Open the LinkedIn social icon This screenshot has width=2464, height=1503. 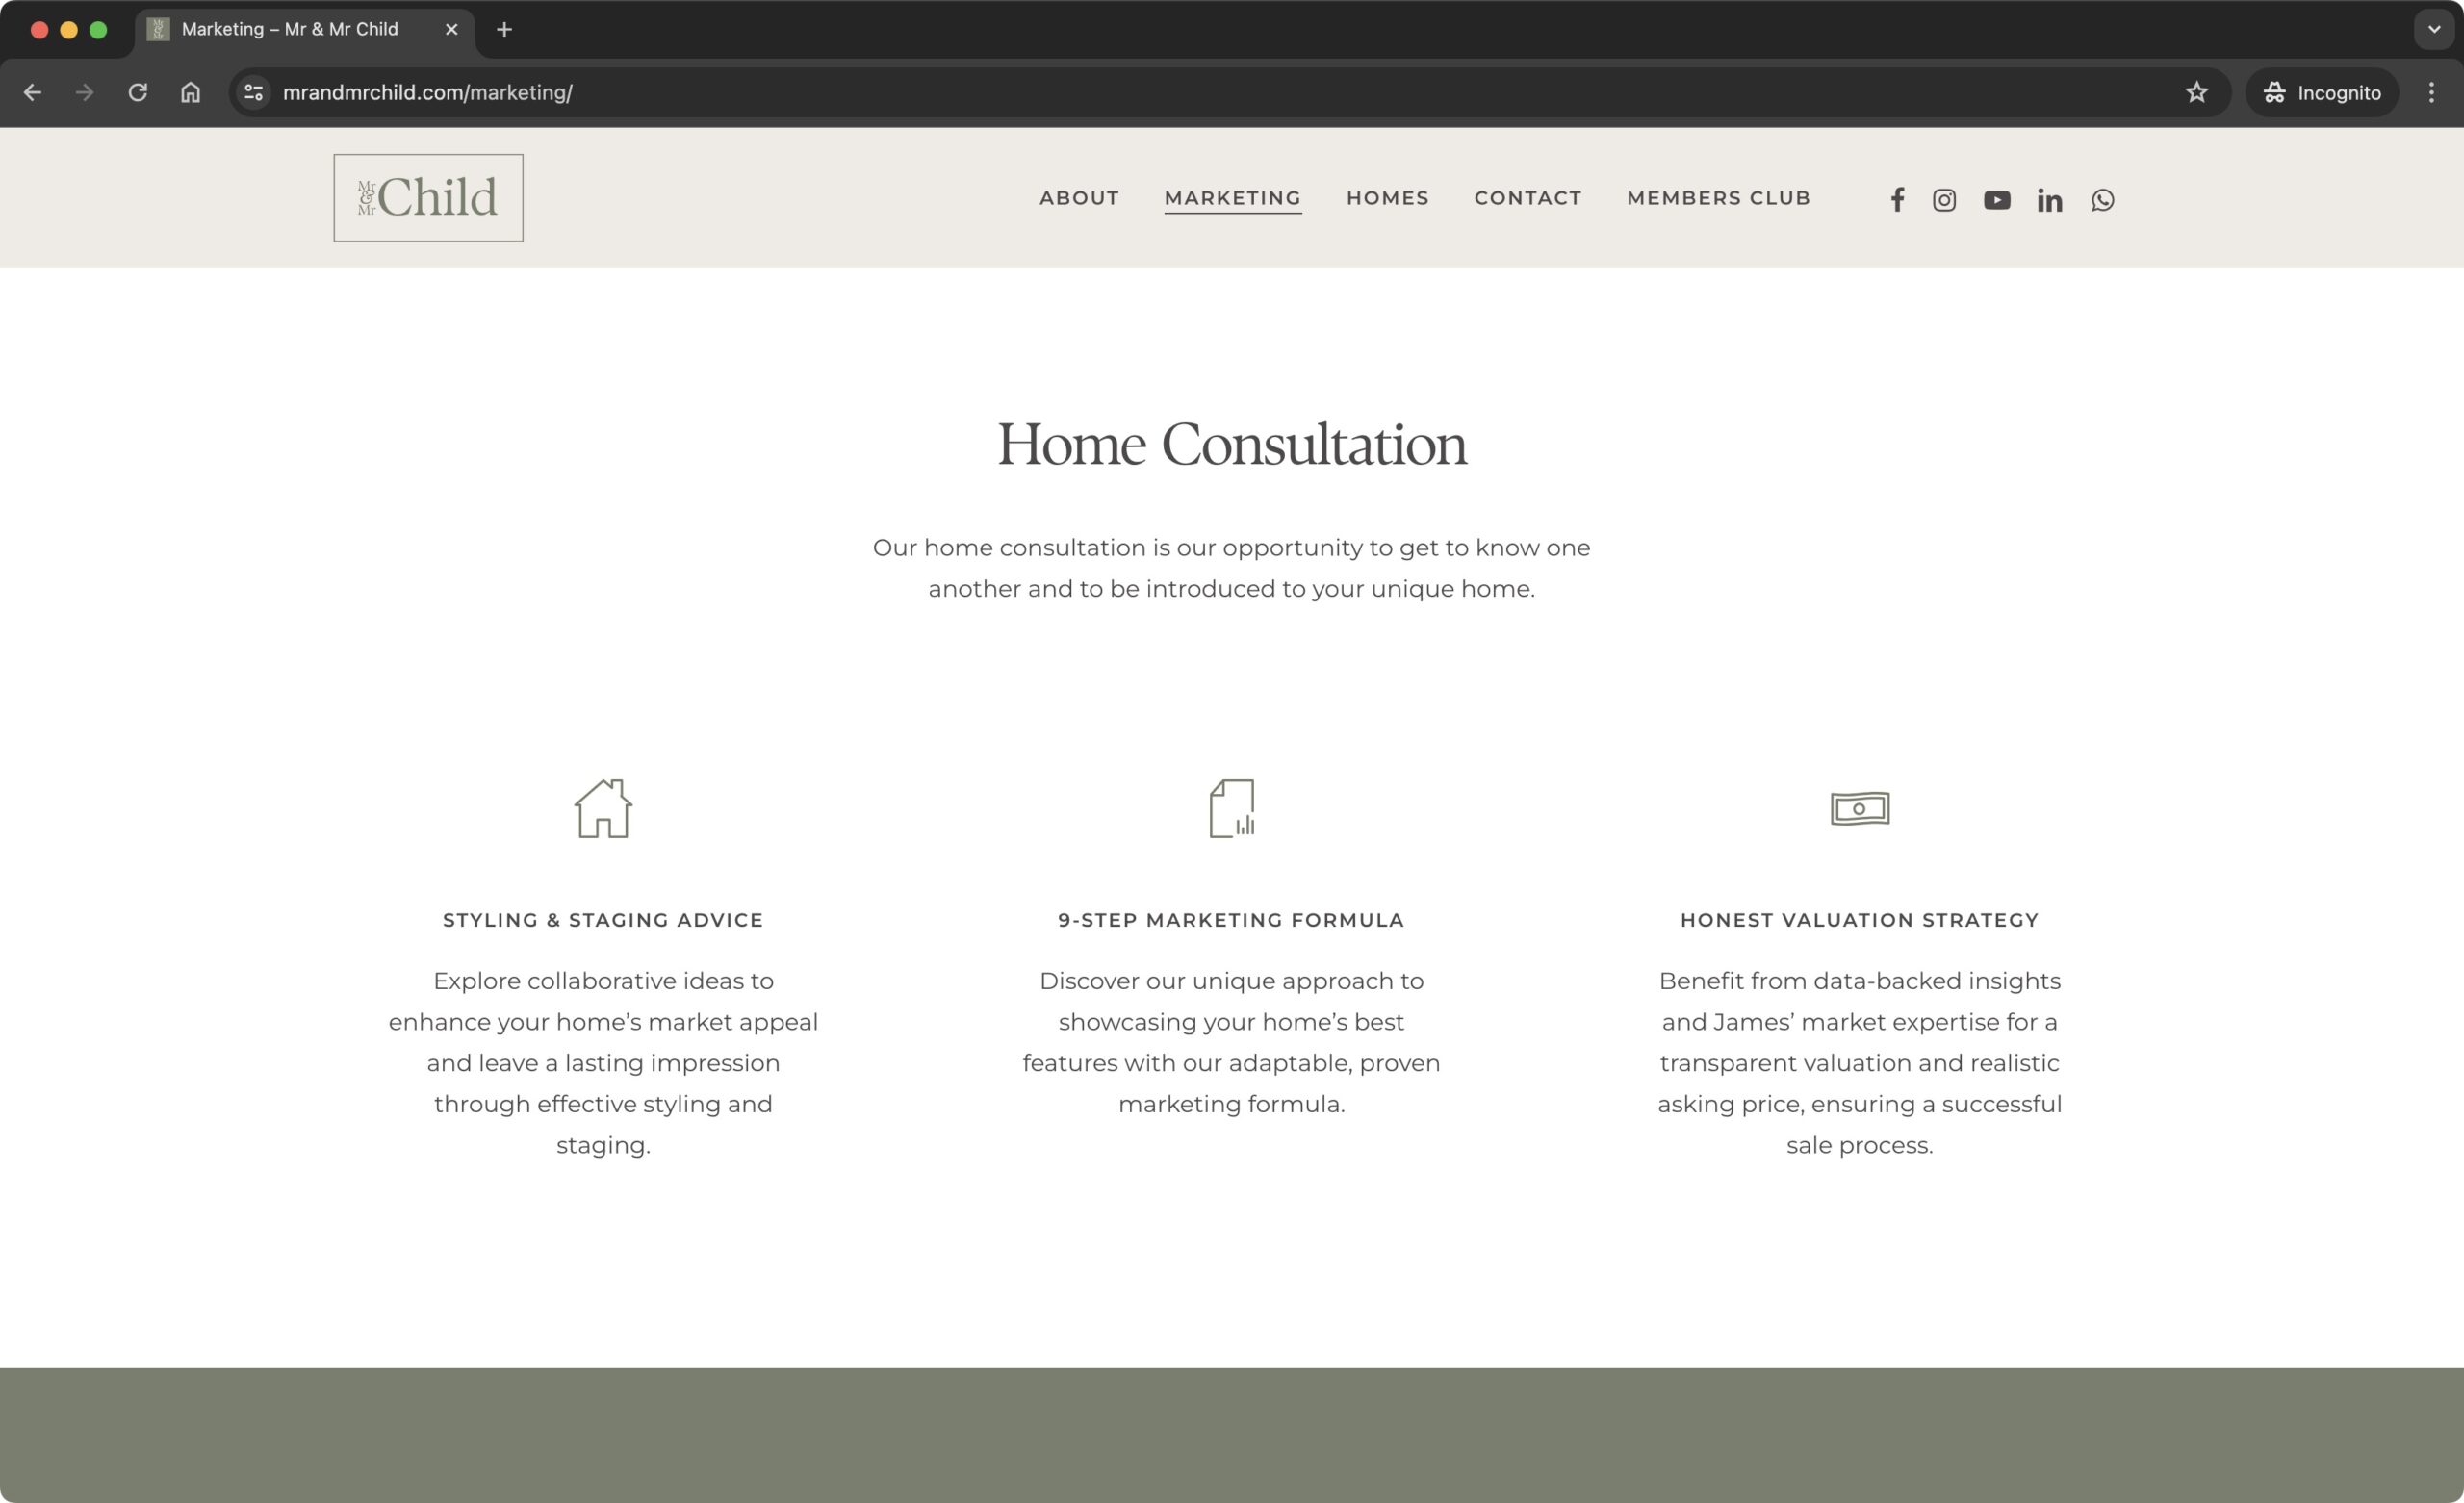(x=2049, y=200)
